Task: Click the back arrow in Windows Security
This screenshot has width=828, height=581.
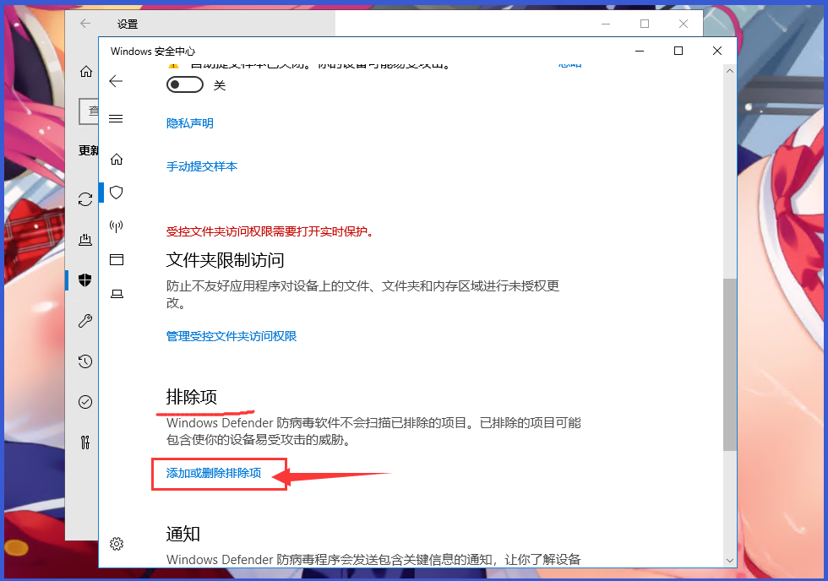Action: tap(116, 81)
